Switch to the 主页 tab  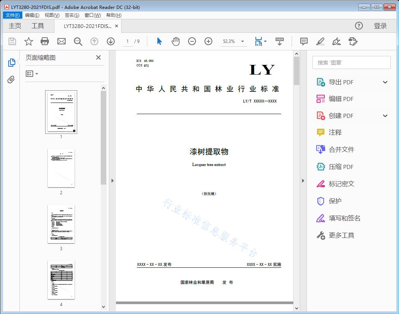point(15,26)
